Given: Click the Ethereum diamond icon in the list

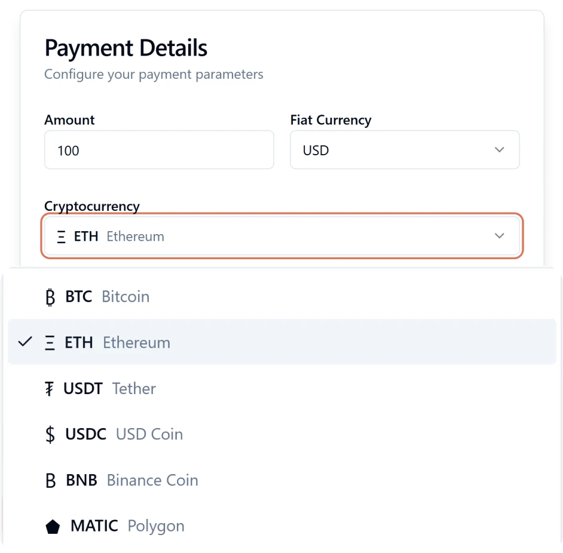Looking at the screenshot, I should click(50, 342).
